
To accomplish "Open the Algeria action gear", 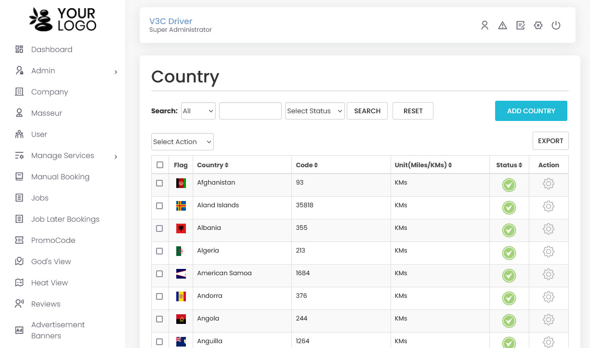I will [x=549, y=252].
